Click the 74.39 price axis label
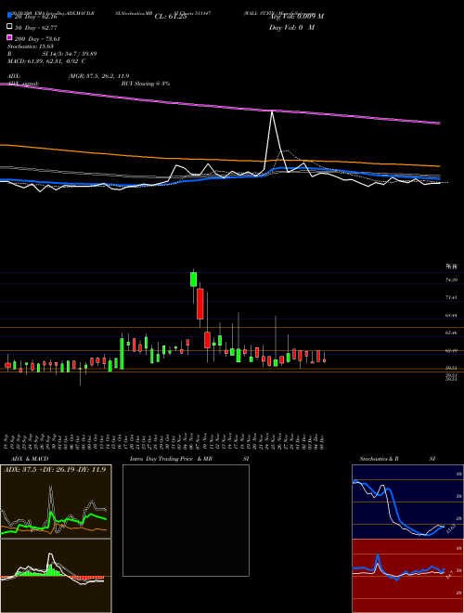The height and width of the screenshot is (613, 464). (452, 280)
